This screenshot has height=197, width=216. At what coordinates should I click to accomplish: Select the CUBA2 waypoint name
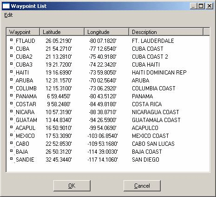[x=24, y=57]
